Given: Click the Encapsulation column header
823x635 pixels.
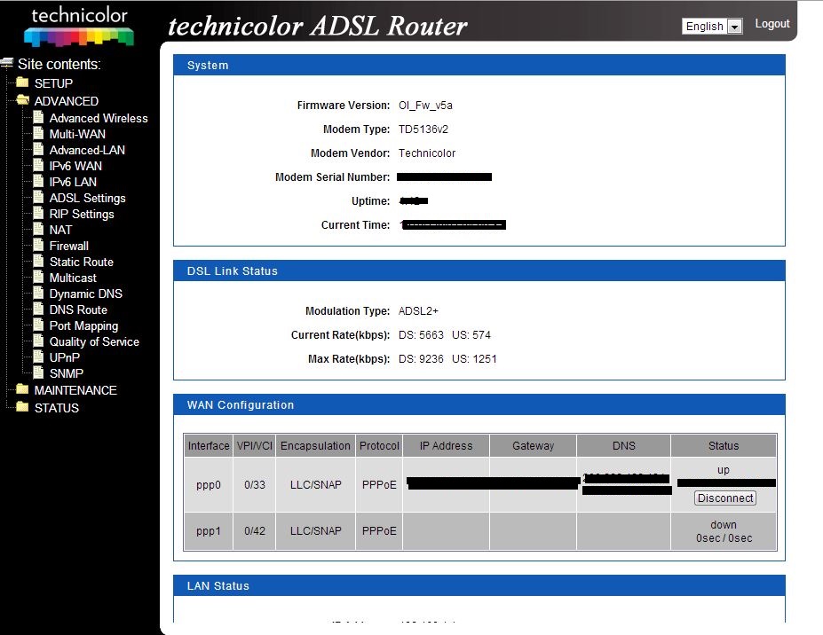Looking at the screenshot, I should pos(315,446).
